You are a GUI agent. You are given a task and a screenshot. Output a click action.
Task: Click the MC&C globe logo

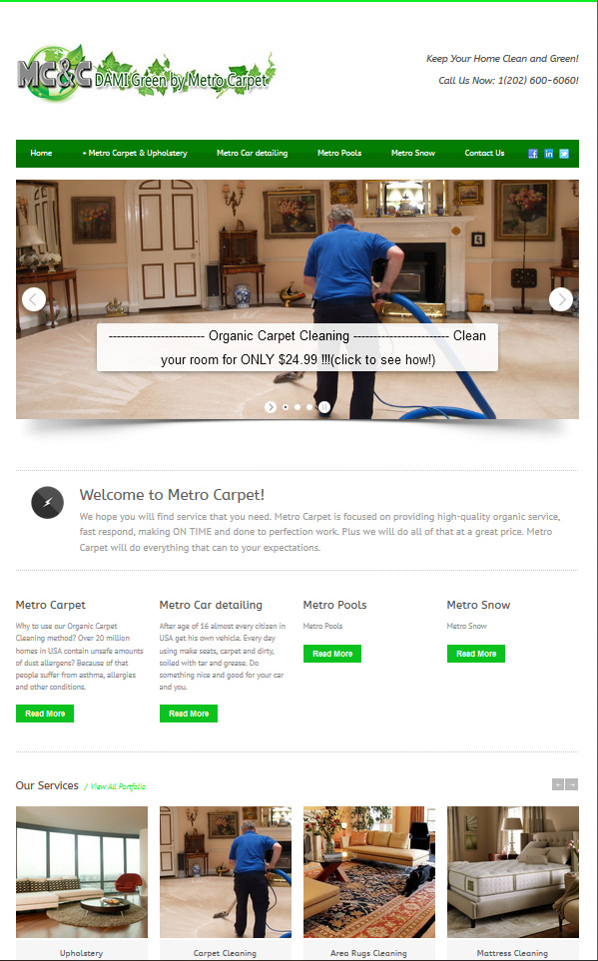coord(55,73)
